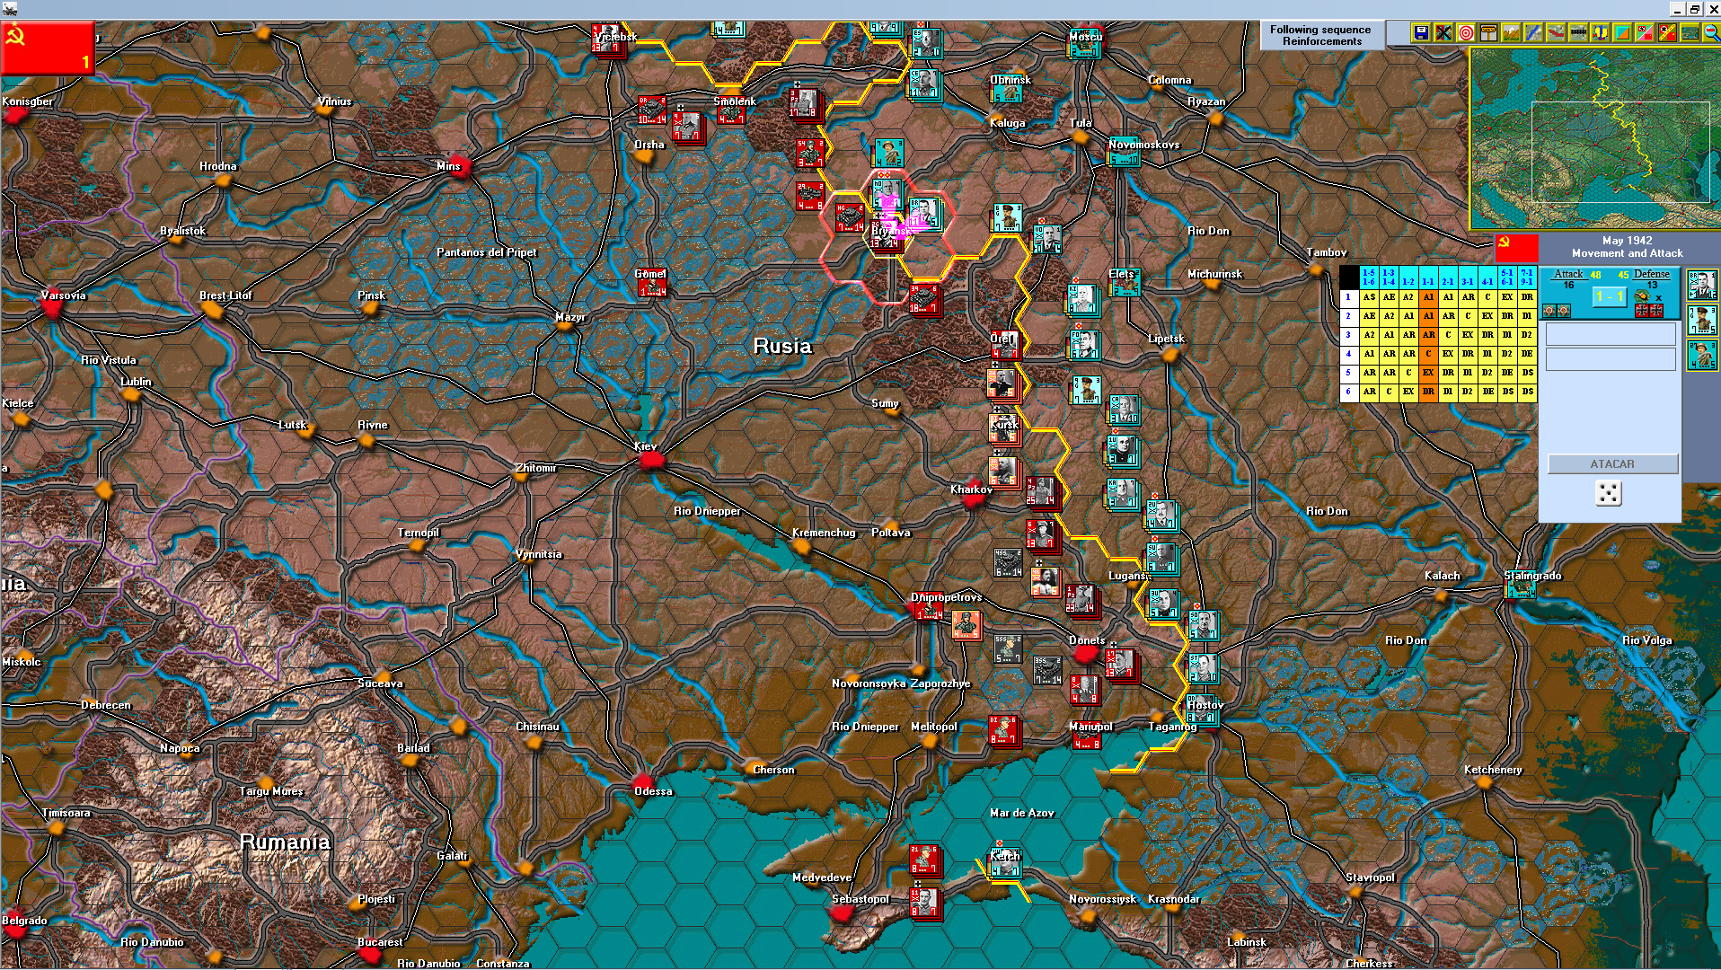The height and width of the screenshot is (970, 1721).
Task: Toggle the river overlay toolbar icon
Action: click(x=1533, y=33)
